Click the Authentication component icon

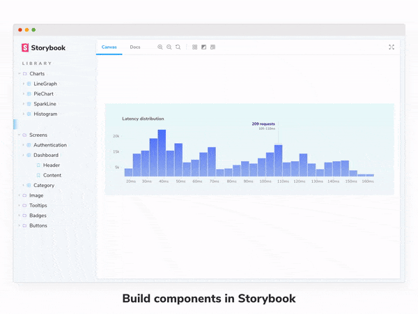click(x=29, y=145)
